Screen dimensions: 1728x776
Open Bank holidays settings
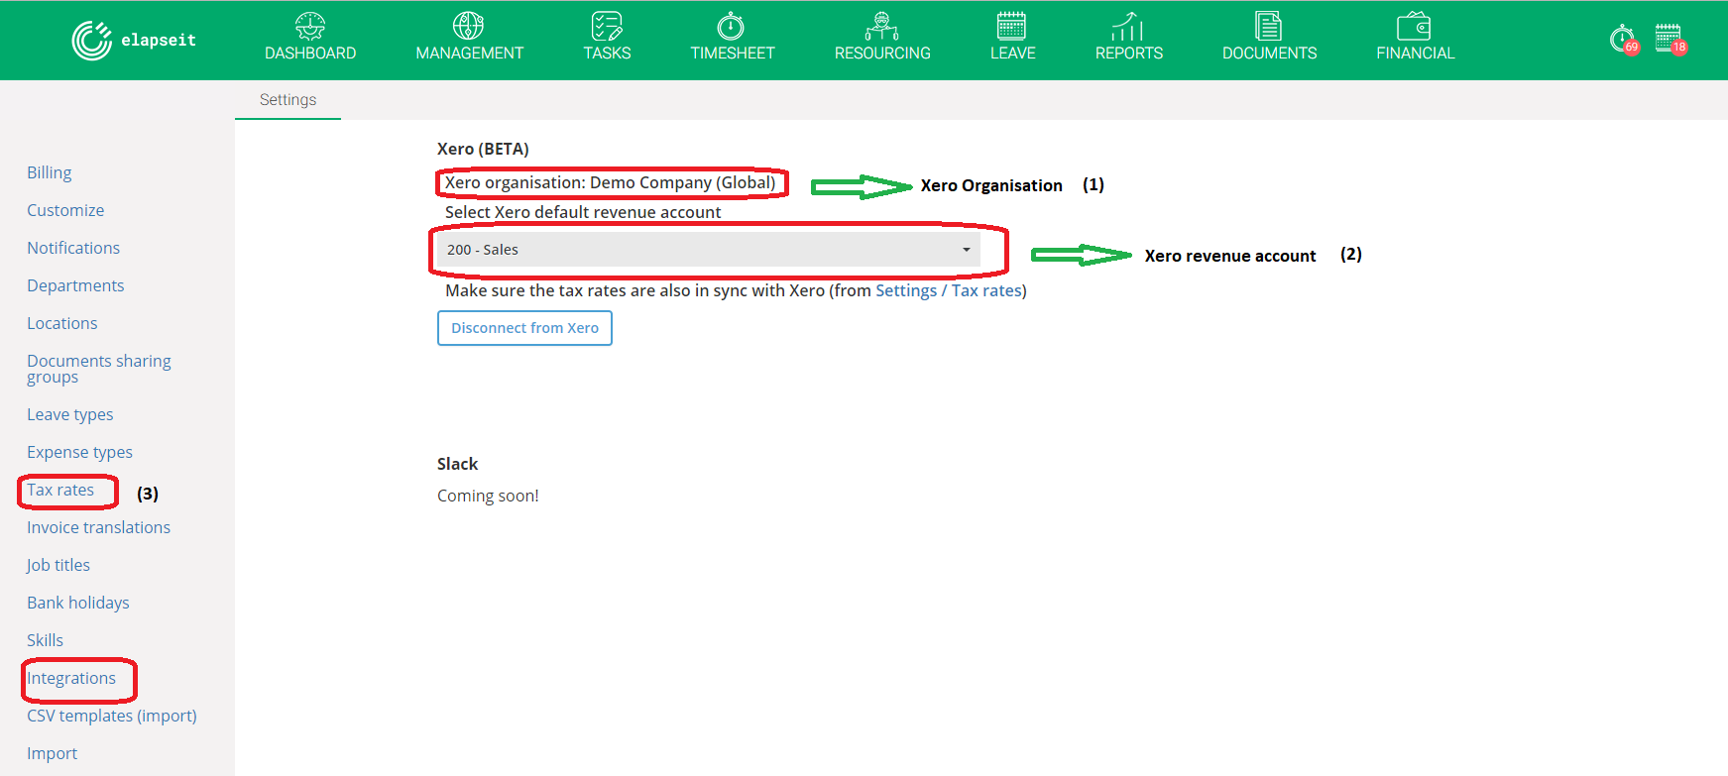78,603
